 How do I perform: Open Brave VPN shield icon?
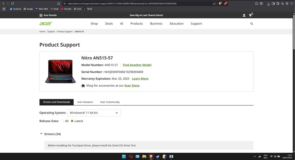(x=287, y=3)
